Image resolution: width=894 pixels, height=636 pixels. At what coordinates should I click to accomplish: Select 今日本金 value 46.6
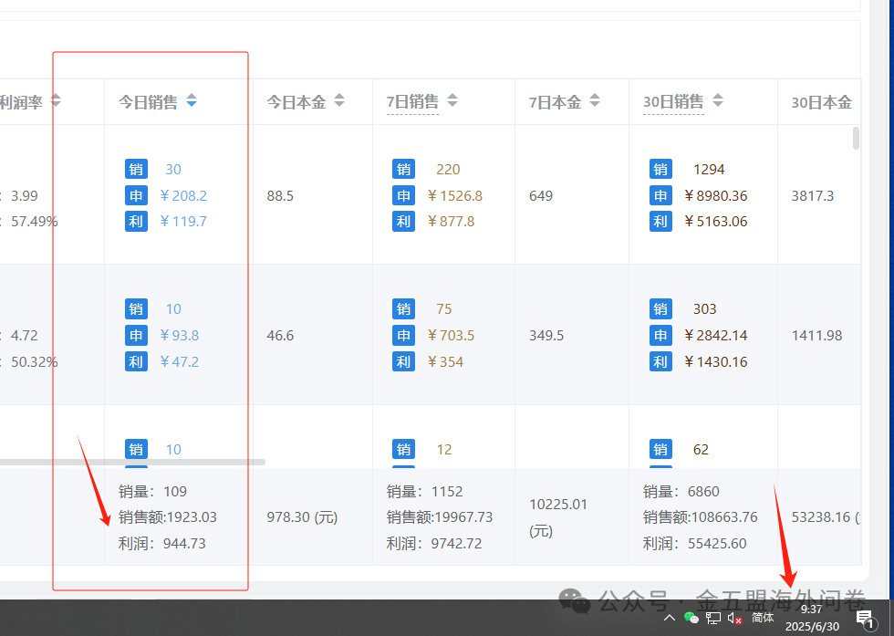280,336
